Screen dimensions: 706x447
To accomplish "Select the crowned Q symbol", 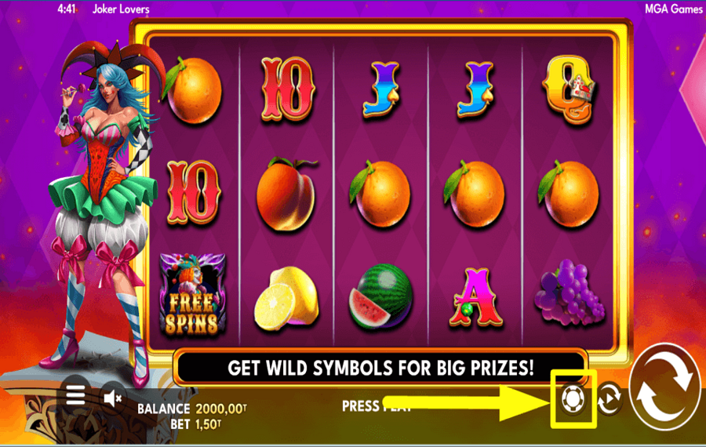I will pos(570,89).
